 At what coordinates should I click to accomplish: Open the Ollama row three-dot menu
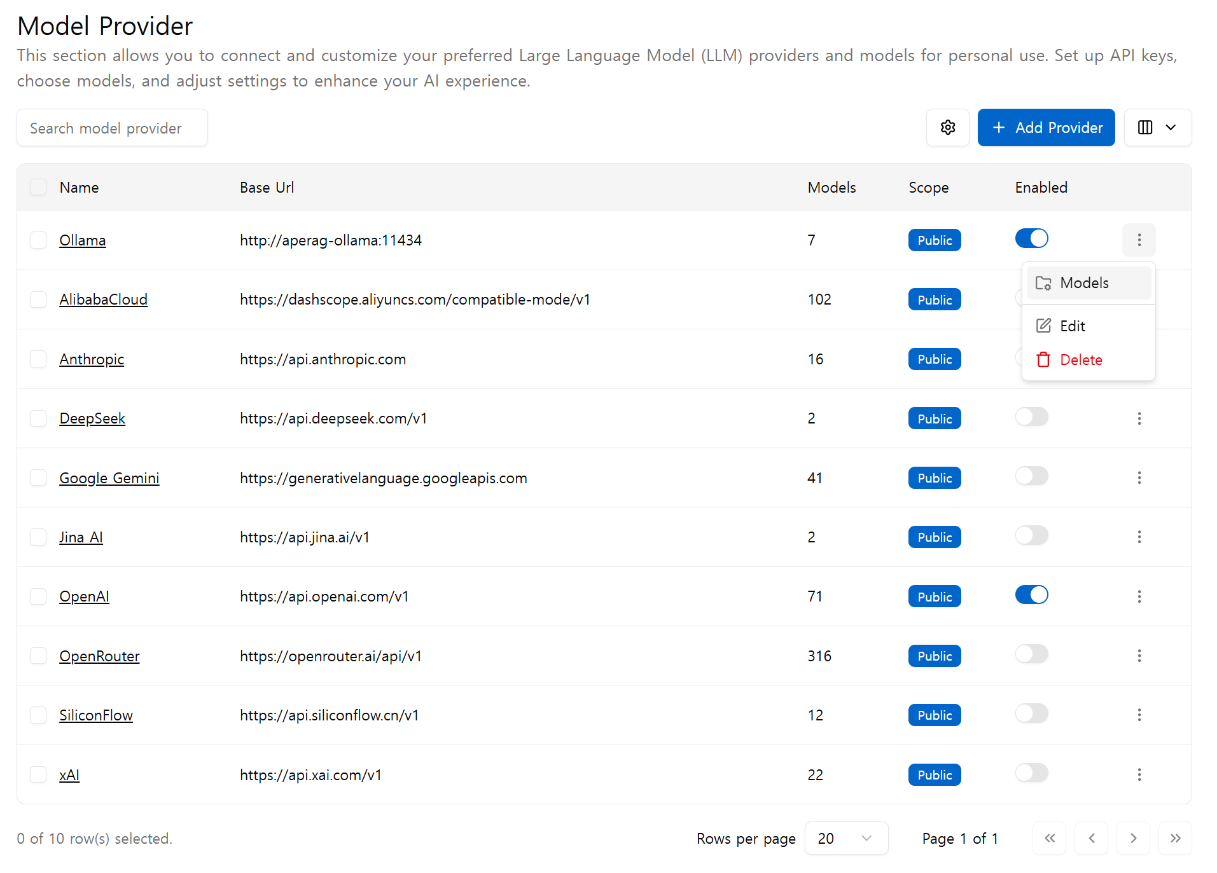click(x=1139, y=240)
